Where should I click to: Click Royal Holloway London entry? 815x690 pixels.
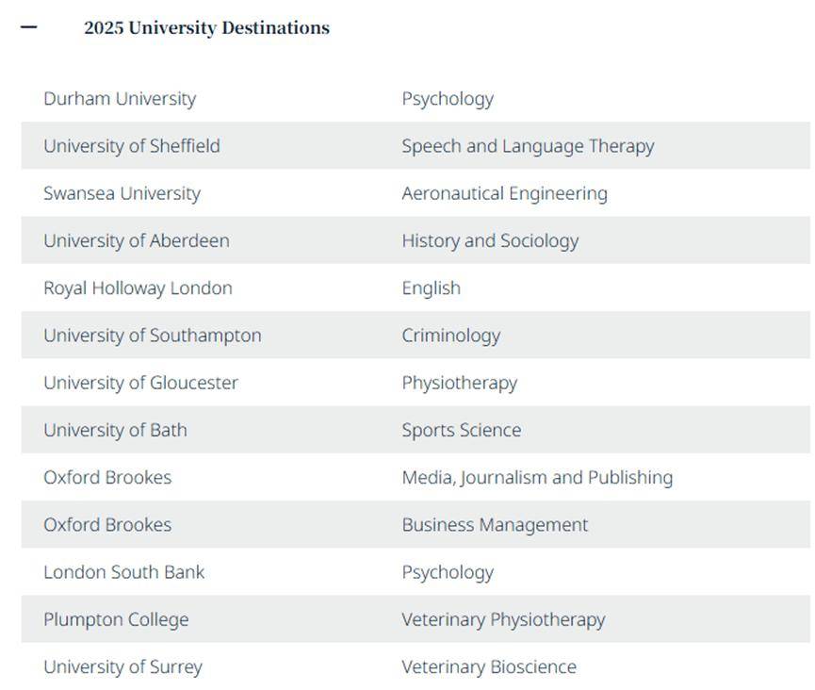[138, 288]
